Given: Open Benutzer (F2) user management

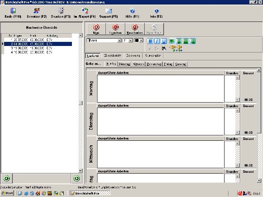Looking at the screenshot, I should point(37,11).
